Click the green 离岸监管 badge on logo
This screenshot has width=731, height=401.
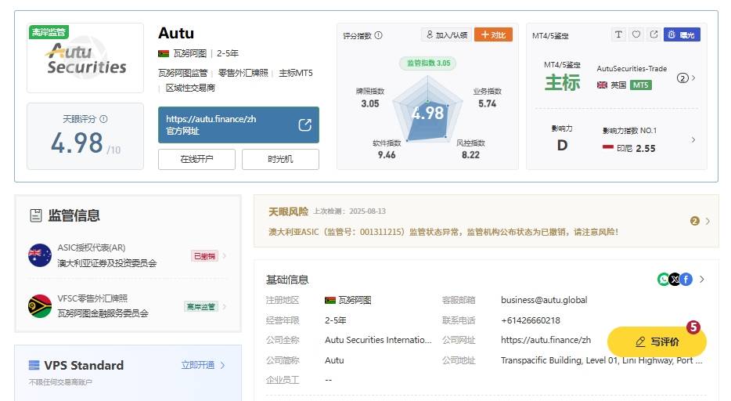tap(49, 32)
